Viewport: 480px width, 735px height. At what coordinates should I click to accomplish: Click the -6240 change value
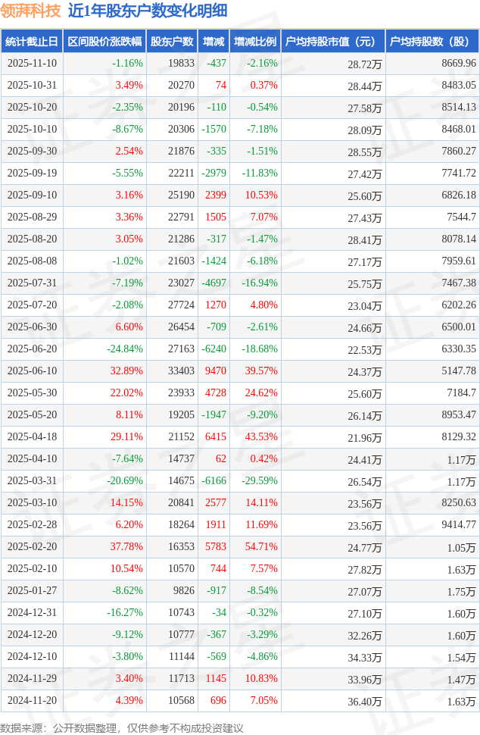214,349
